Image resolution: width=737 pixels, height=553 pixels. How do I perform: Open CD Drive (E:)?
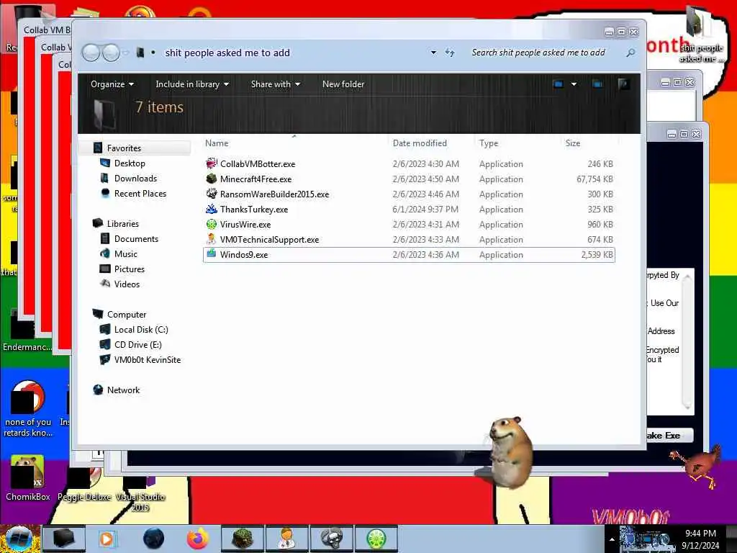(137, 345)
